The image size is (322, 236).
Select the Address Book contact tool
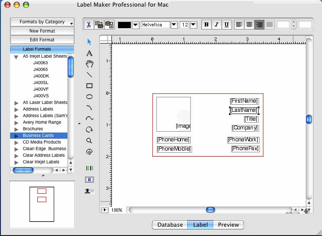(x=89, y=191)
